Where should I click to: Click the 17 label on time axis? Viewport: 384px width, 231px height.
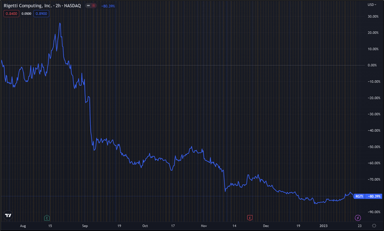173,226
